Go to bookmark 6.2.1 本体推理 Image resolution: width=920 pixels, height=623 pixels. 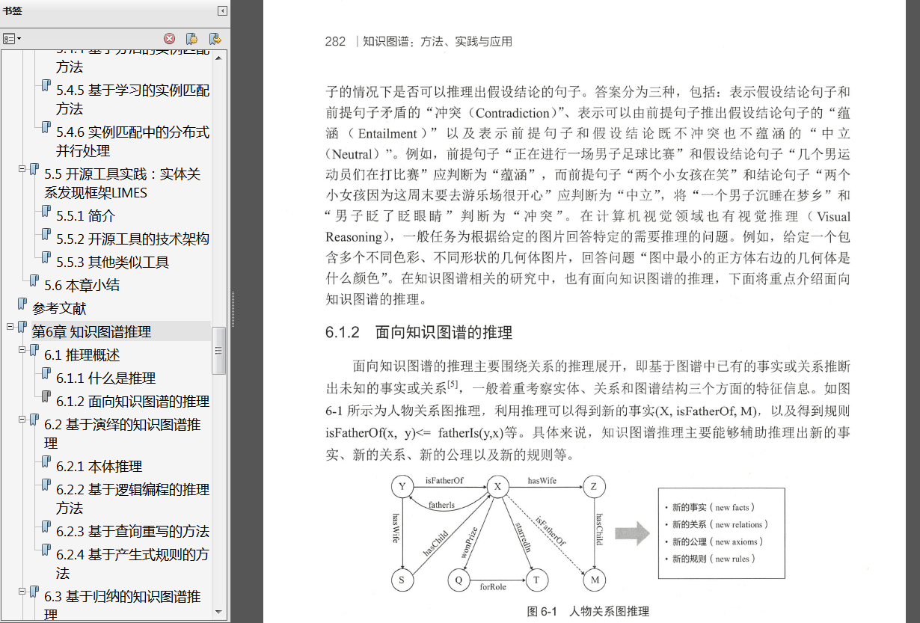pyautogui.click(x=99, y=466)
